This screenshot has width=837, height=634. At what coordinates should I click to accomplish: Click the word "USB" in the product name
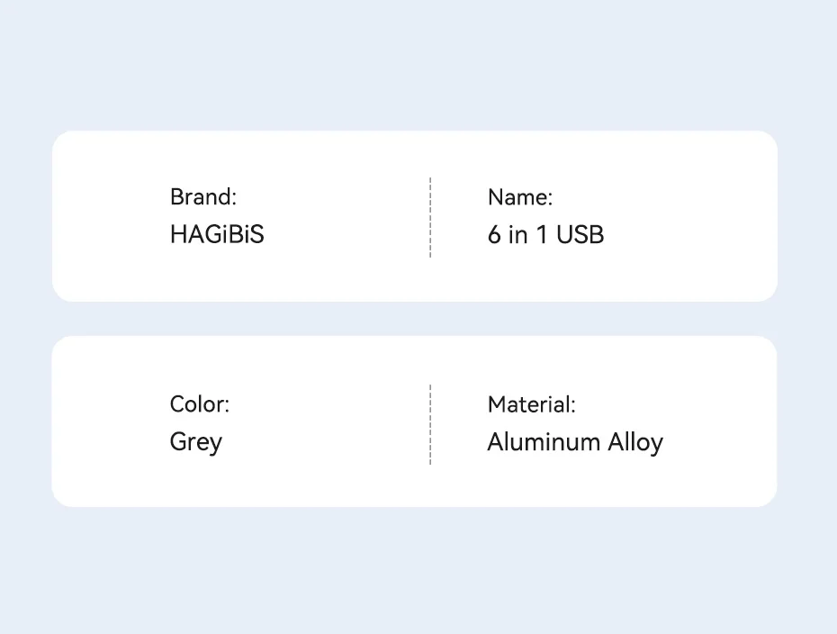(x=580, y=235)
